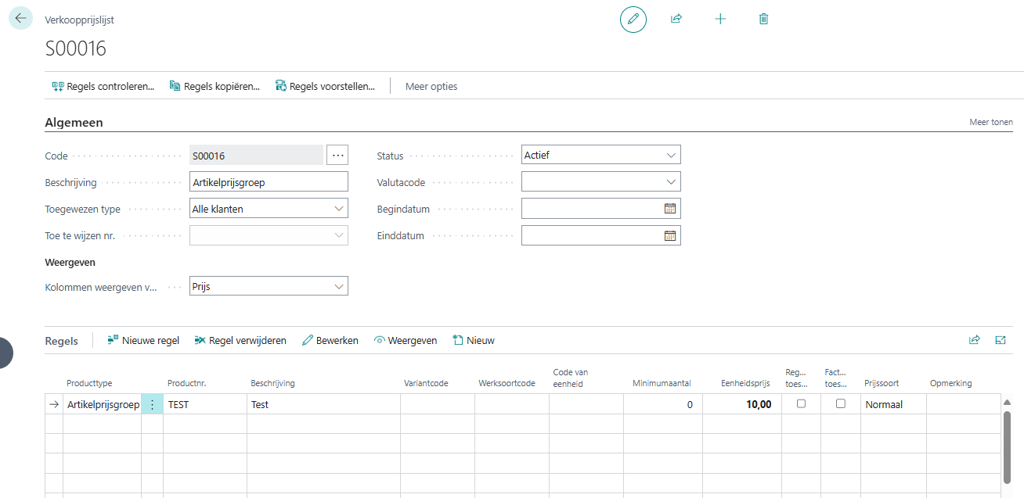The image size is (1024, 498).
Task: Open the Meer opties menu
Action: (x=431, y=87)
